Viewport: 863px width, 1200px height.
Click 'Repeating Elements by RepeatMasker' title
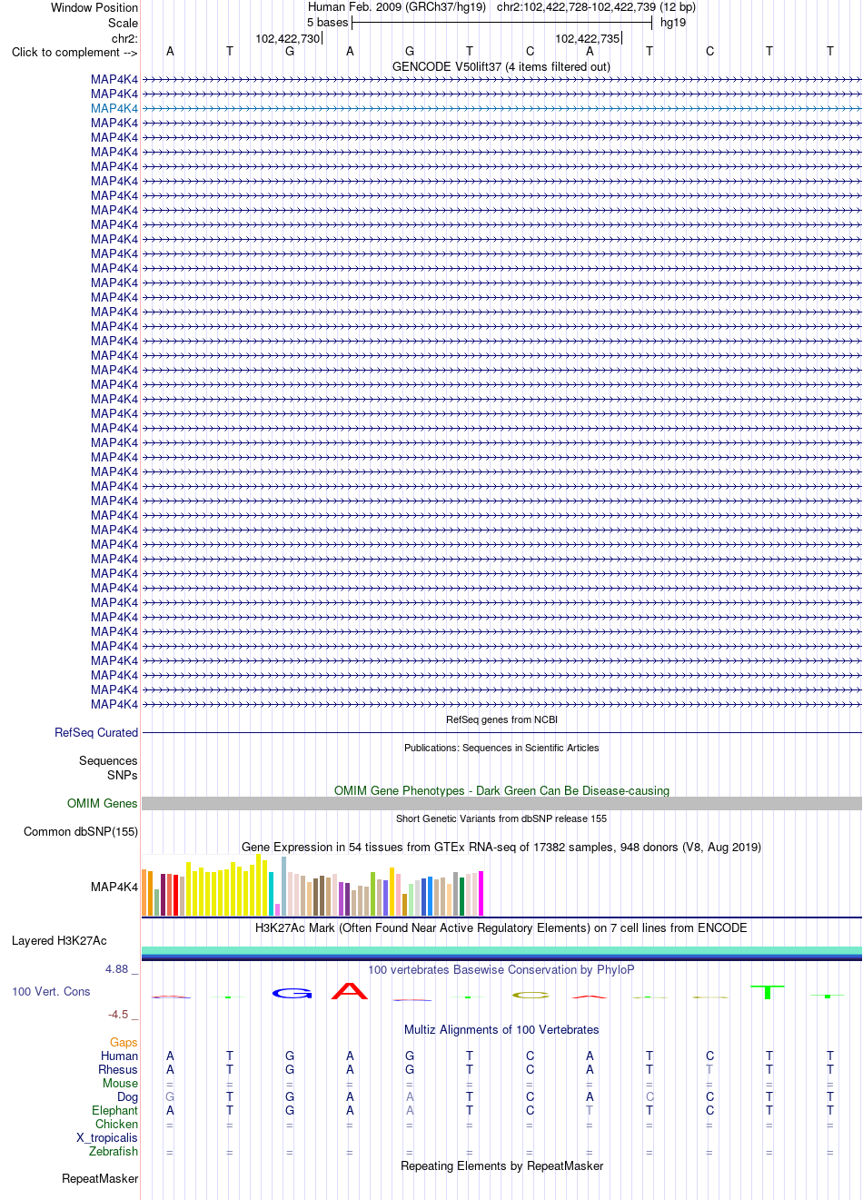(501, 1165)
